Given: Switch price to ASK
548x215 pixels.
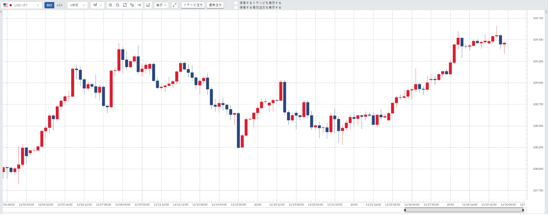Looking at the screenshot, I should 60,5.
